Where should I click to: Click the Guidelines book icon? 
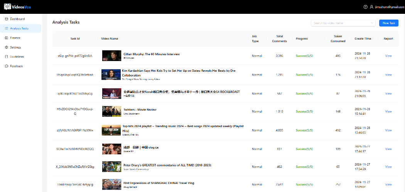7,56
